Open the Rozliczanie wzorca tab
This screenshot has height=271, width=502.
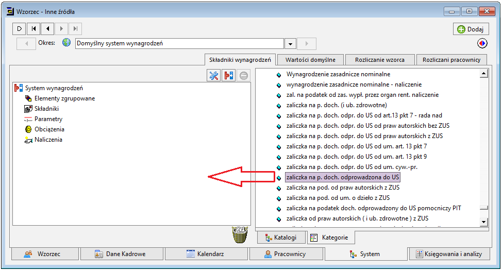click(379, 60)
